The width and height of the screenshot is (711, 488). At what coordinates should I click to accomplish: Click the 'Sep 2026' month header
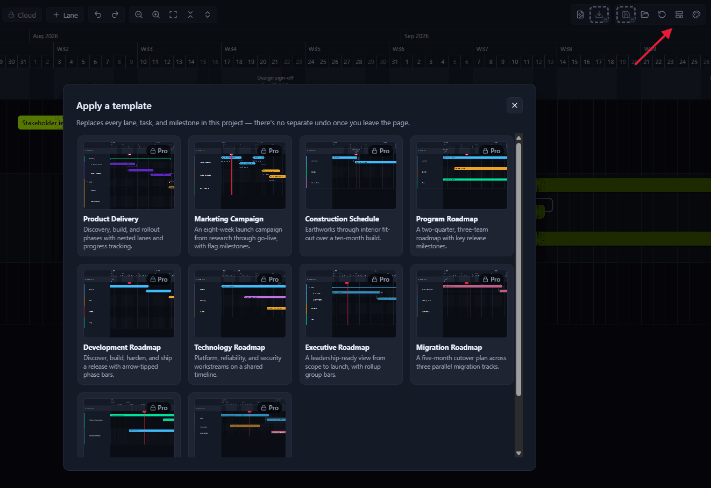click(416, 36)
